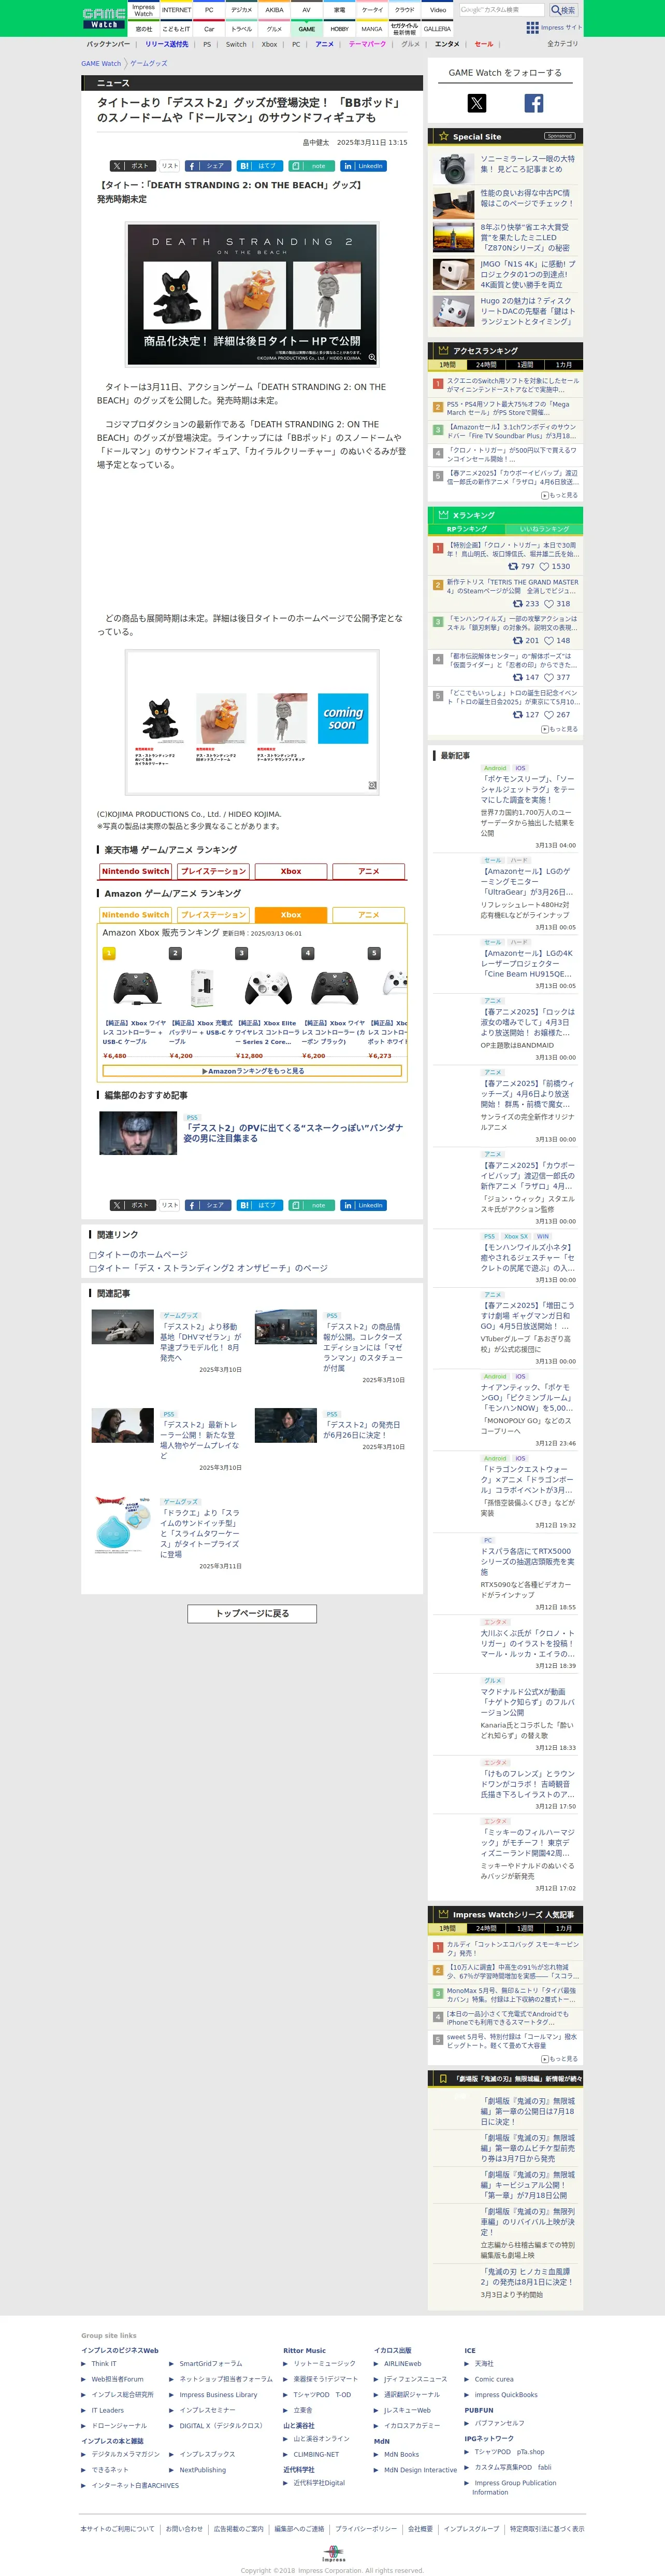The image size is (665, 2576).
Task: Click the bottom はてブ button
Action: pos(259,1205)
